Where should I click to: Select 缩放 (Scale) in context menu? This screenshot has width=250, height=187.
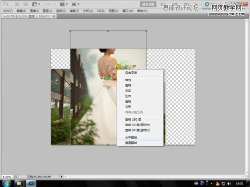(140, 80)
